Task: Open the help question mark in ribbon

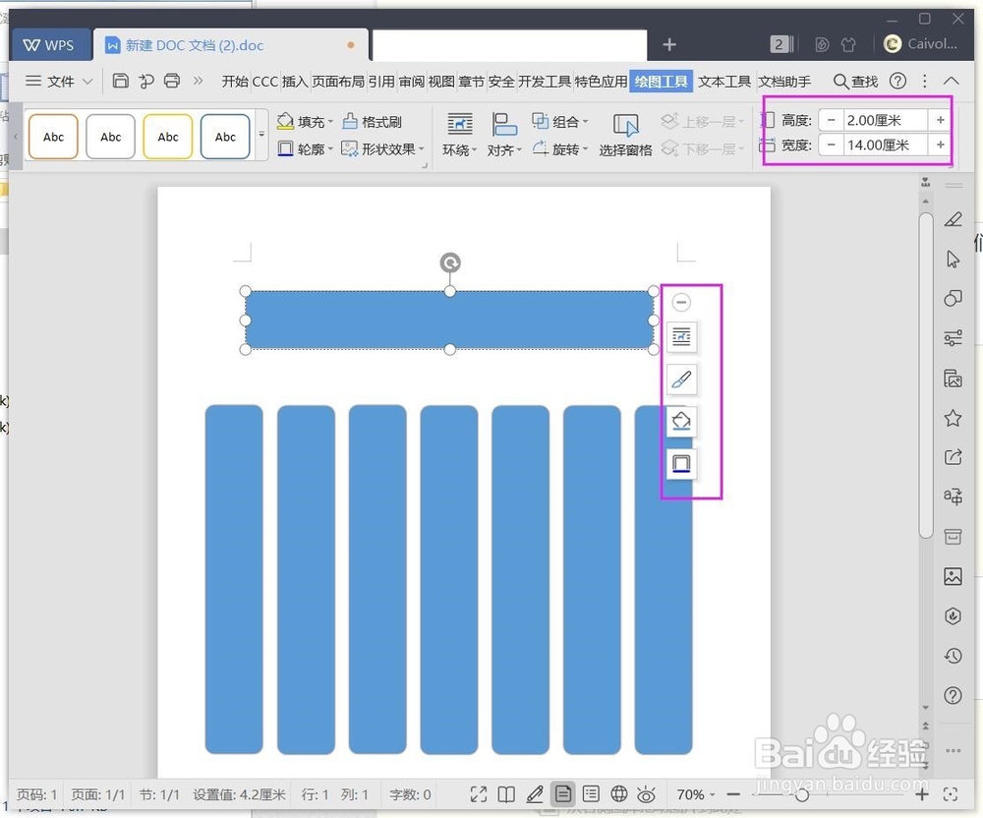Action: tap(897, 81)
